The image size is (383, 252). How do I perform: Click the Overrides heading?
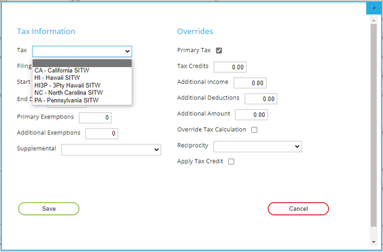(195, 31)
